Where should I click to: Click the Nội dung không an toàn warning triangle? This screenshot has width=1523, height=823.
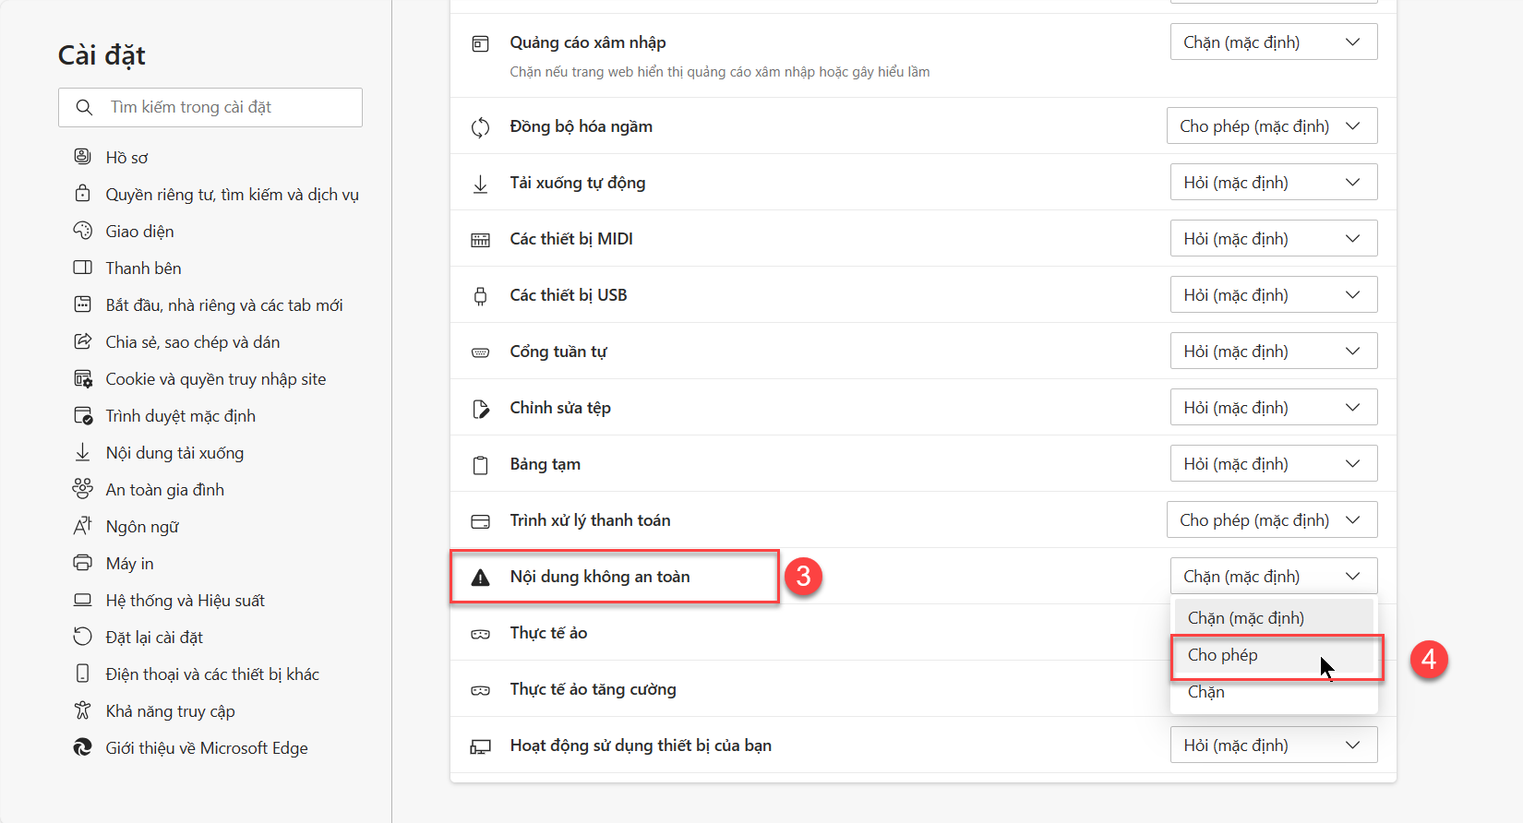[480, 578]
